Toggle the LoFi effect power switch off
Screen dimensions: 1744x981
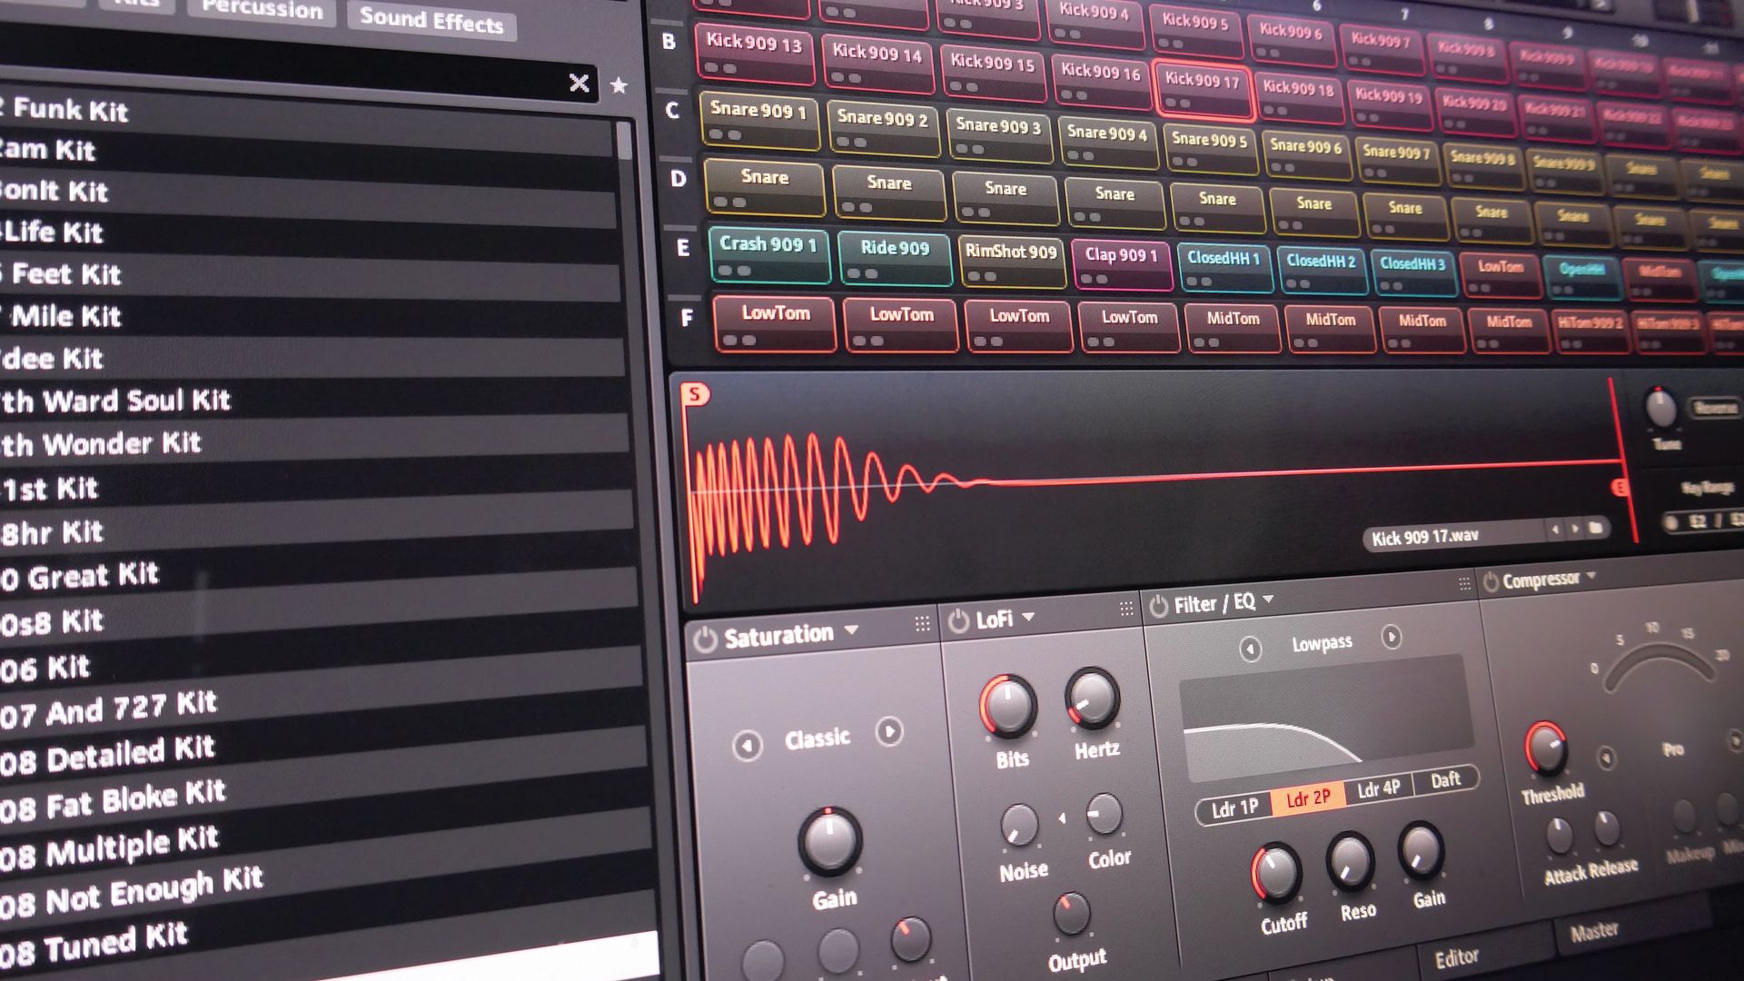pos(958,619)
